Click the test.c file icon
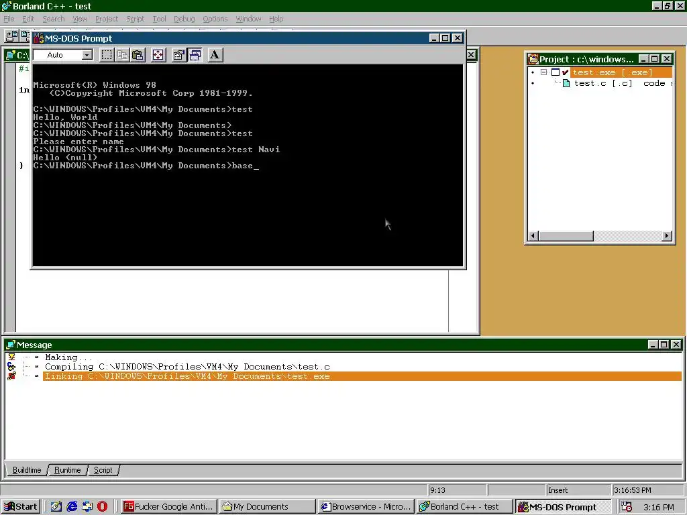This screenshot has width=687, height=515. [x=566, y=83]
